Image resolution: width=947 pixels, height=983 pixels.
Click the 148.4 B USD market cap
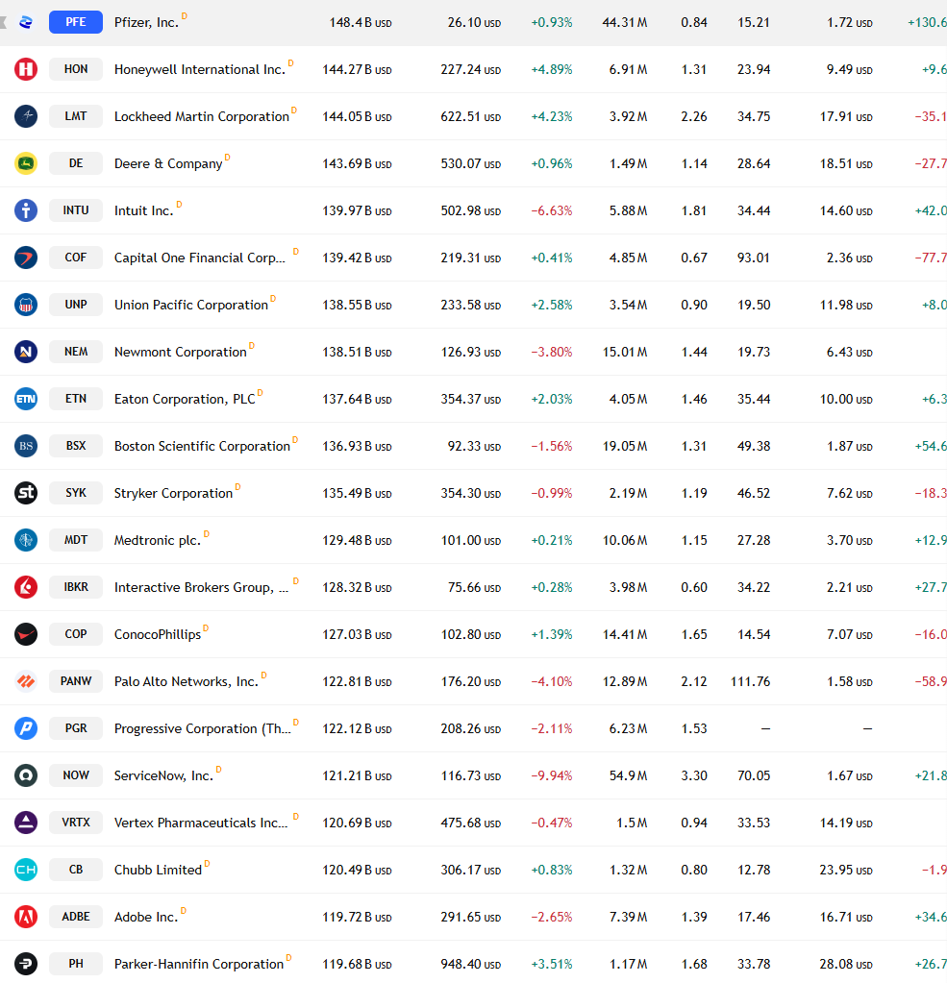tap(361, 22)
